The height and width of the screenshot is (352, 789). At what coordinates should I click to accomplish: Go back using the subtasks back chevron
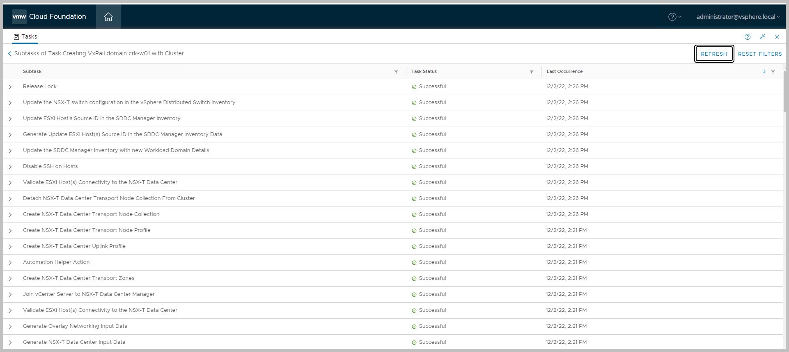pyautogui.click(x=9, y=54)
